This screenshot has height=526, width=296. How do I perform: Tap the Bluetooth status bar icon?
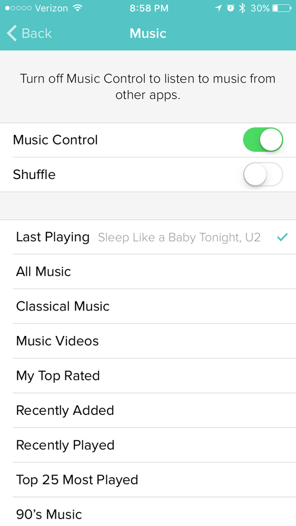[x=242, y=8]
